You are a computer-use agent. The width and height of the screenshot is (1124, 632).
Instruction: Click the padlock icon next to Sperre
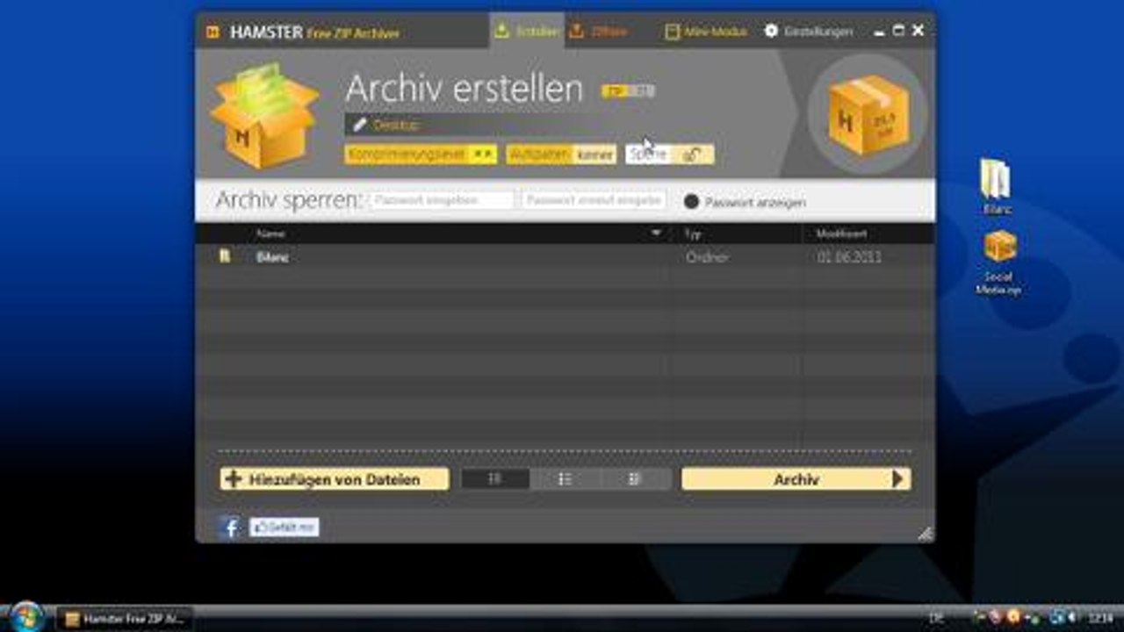[692, 154]
